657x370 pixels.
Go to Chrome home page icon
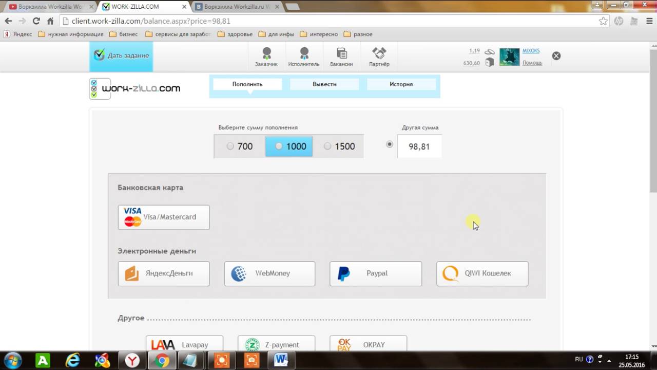(x=50, y=21)
